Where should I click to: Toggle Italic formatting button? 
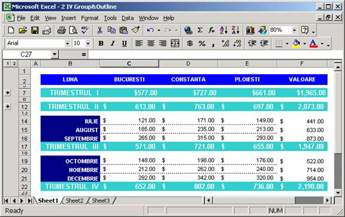113,43
